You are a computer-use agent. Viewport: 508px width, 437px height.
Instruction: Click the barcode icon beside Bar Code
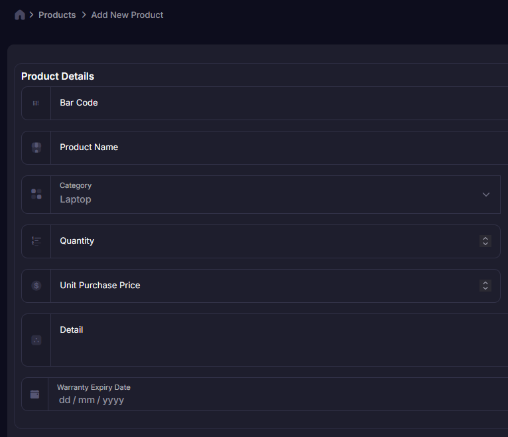[x=36, y=103]
